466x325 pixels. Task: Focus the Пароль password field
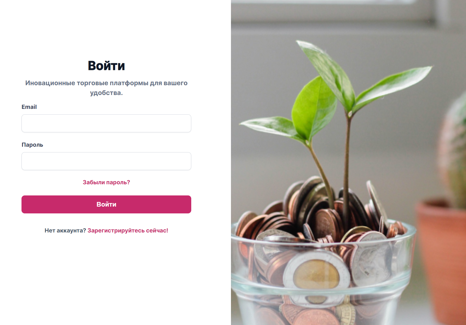(x=106, y=161)
